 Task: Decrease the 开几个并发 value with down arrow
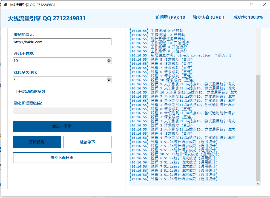(109, 62)
